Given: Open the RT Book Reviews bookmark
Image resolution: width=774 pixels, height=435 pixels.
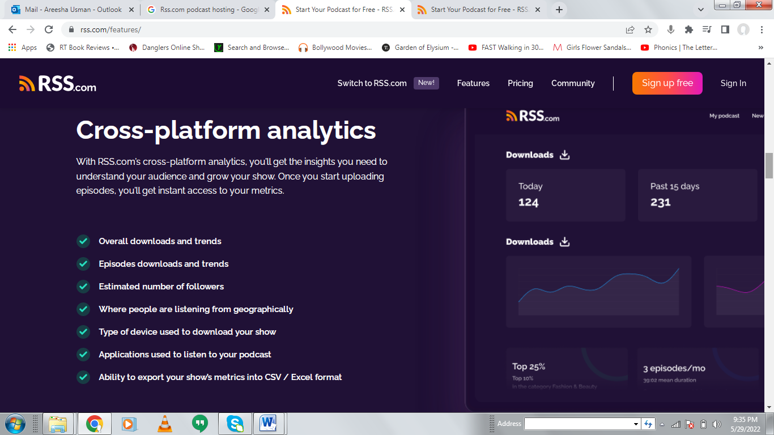Looking at the screenshot, I should [83, 48].
